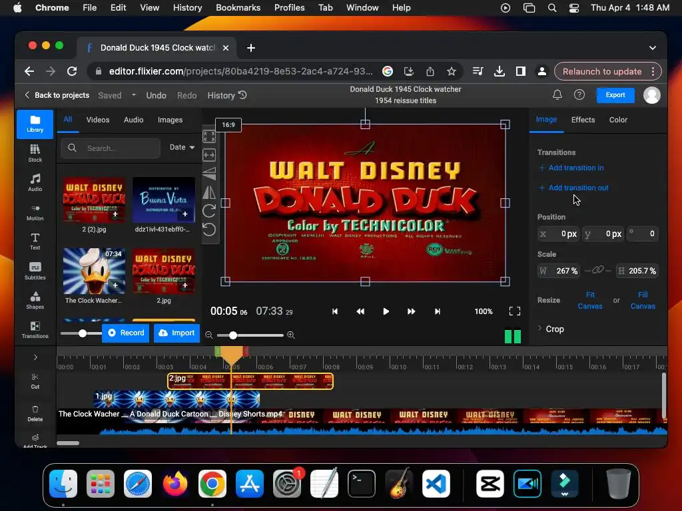This screenshot has height=511, width=682.
Task: Play the video preview
Action: coord(386,311)
